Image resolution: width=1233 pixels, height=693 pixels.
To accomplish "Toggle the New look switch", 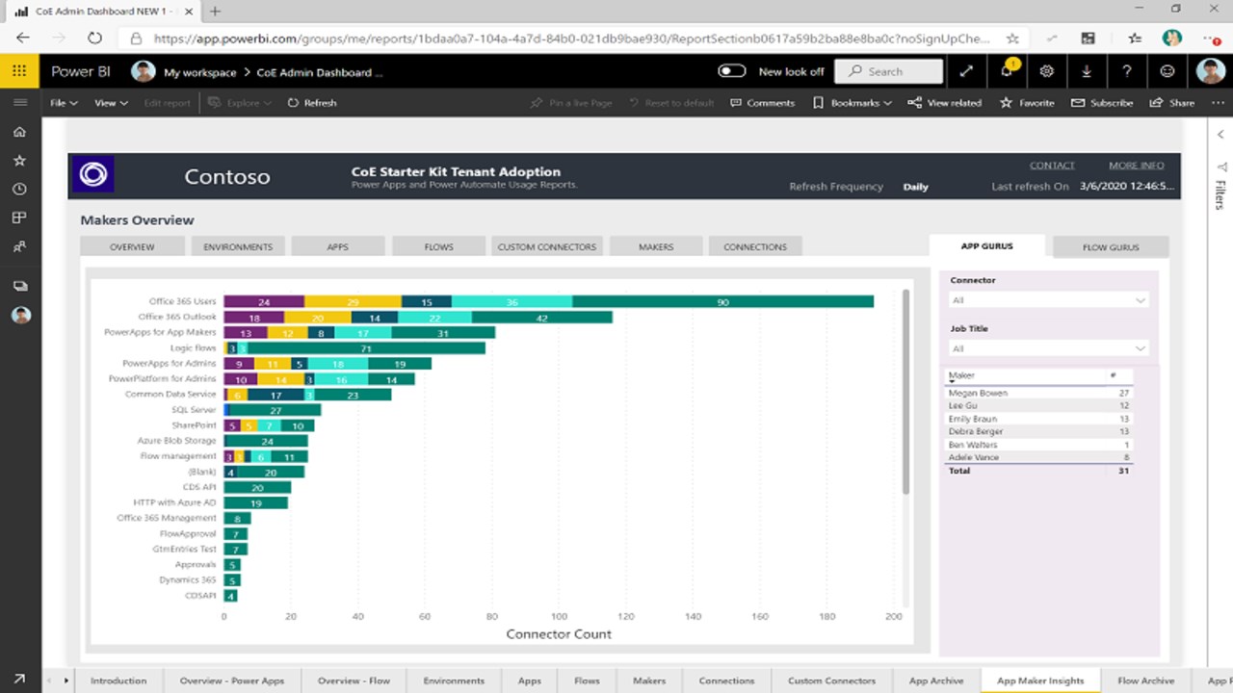I will click(732, 71).
